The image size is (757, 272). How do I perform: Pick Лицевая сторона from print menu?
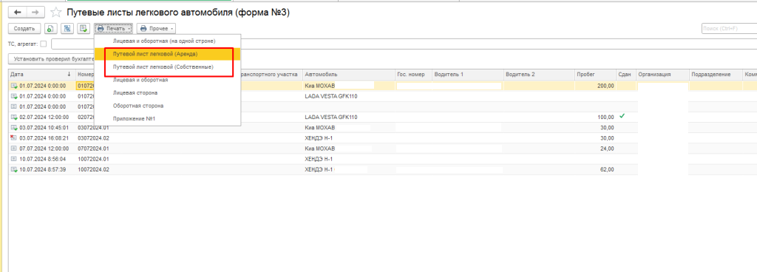pyautogui.click(x=135, y=92)
